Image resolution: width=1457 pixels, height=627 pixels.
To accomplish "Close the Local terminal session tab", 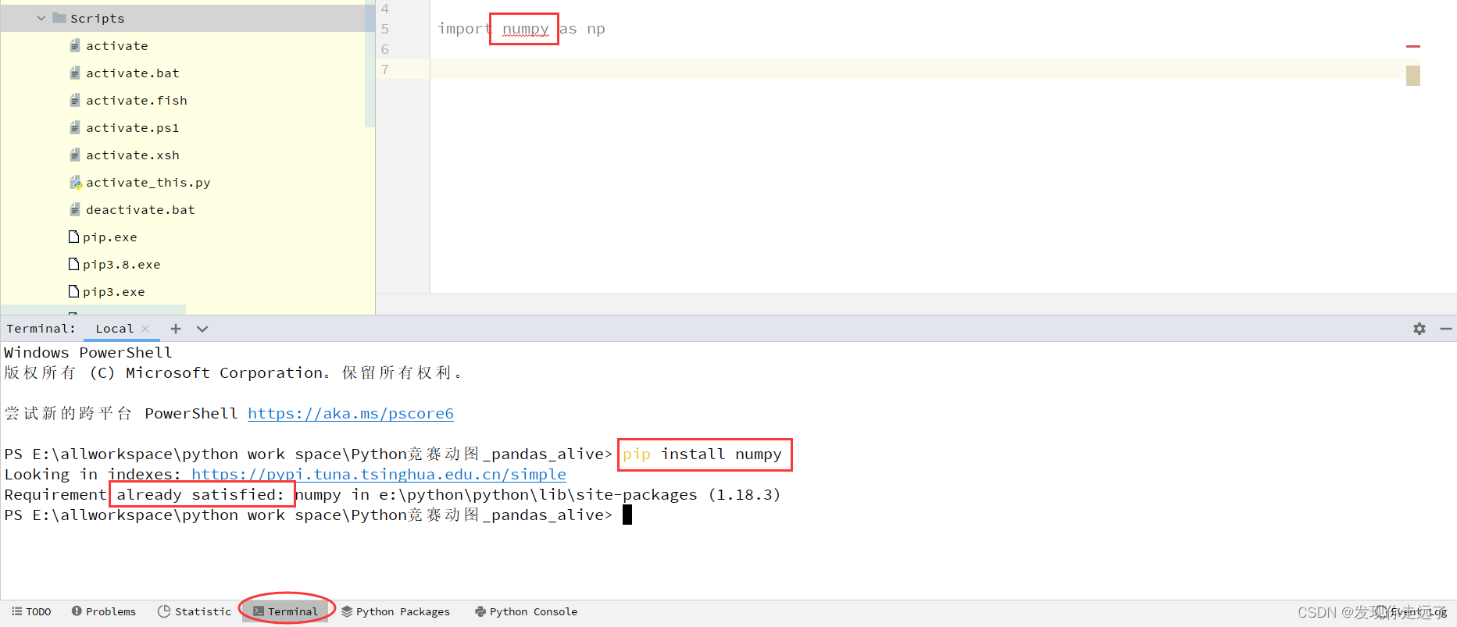I will pyautogui.click(x=145, y=329).
